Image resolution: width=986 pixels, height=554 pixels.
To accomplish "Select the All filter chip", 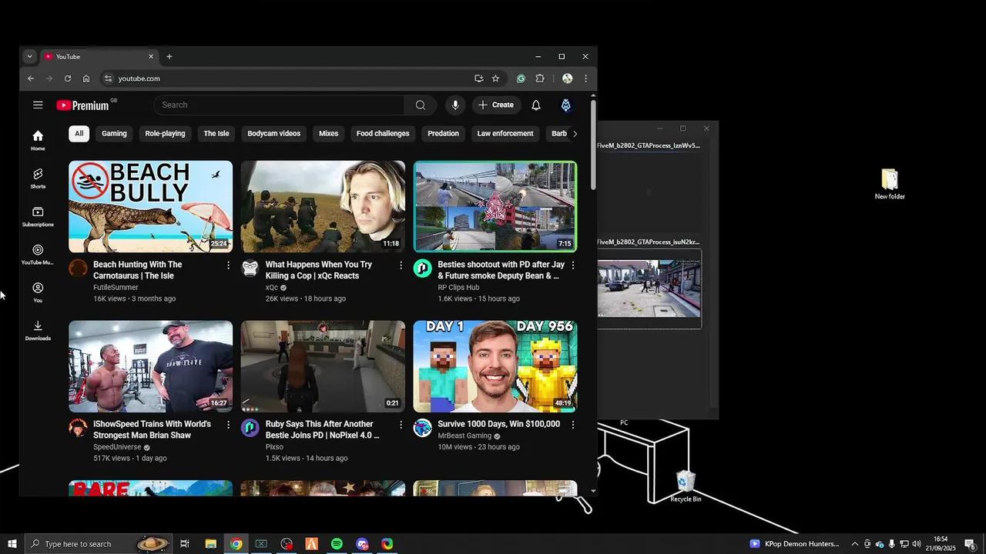I will (79, 134).
